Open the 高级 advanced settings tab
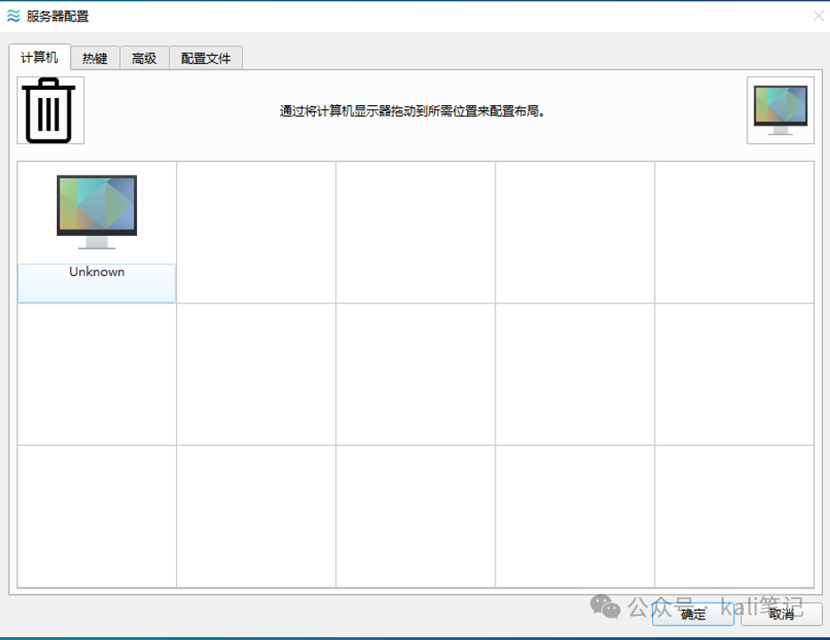The width and height of the screenshot is (830, 640). [x=144, y=57]
